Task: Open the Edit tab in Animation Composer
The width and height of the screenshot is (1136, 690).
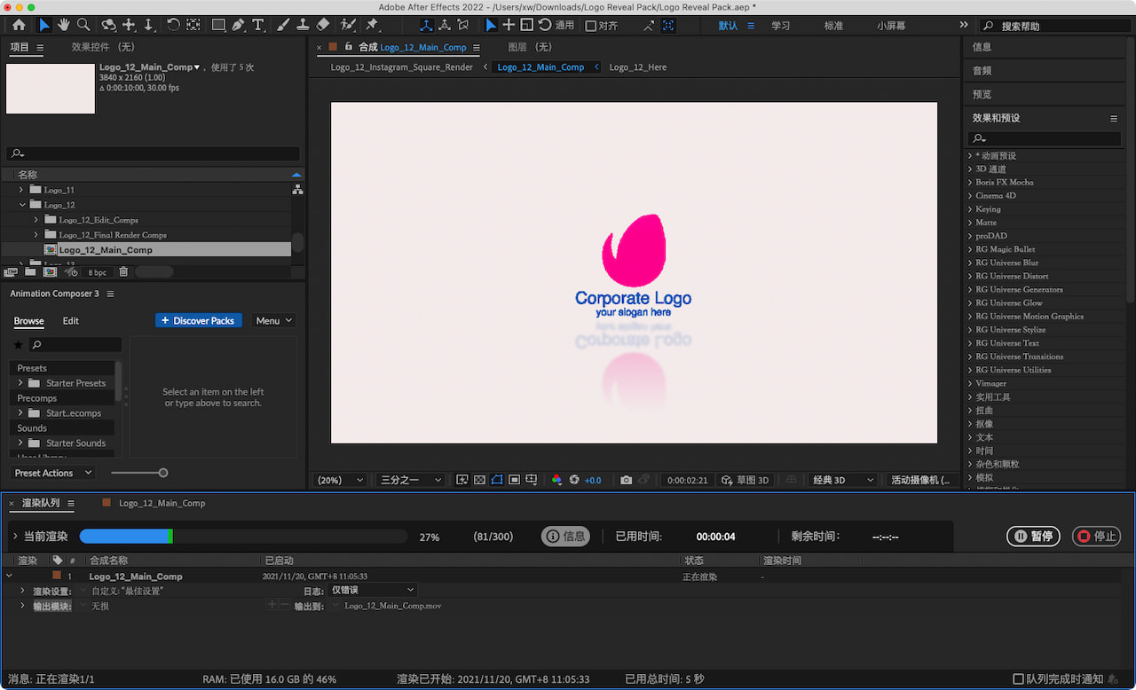Action: (70, 321)
